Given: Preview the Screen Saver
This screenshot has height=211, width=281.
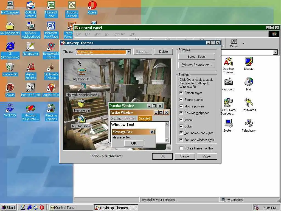Looking at the screenshot, I should pyautogui.click(x=196, y=57).
